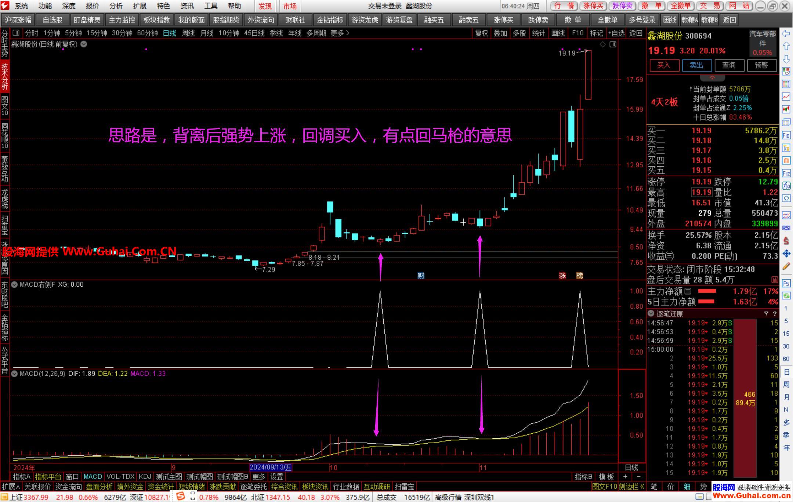This screenshot has height=502, width=793.
Task: Open dropdown beside 逐笔还原 header
Action: [x=651, y=313]
